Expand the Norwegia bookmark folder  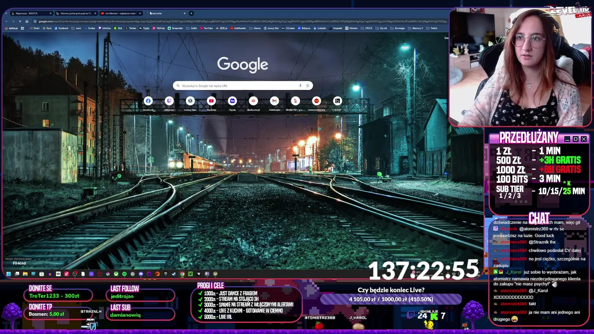click(x=398, y=28)
